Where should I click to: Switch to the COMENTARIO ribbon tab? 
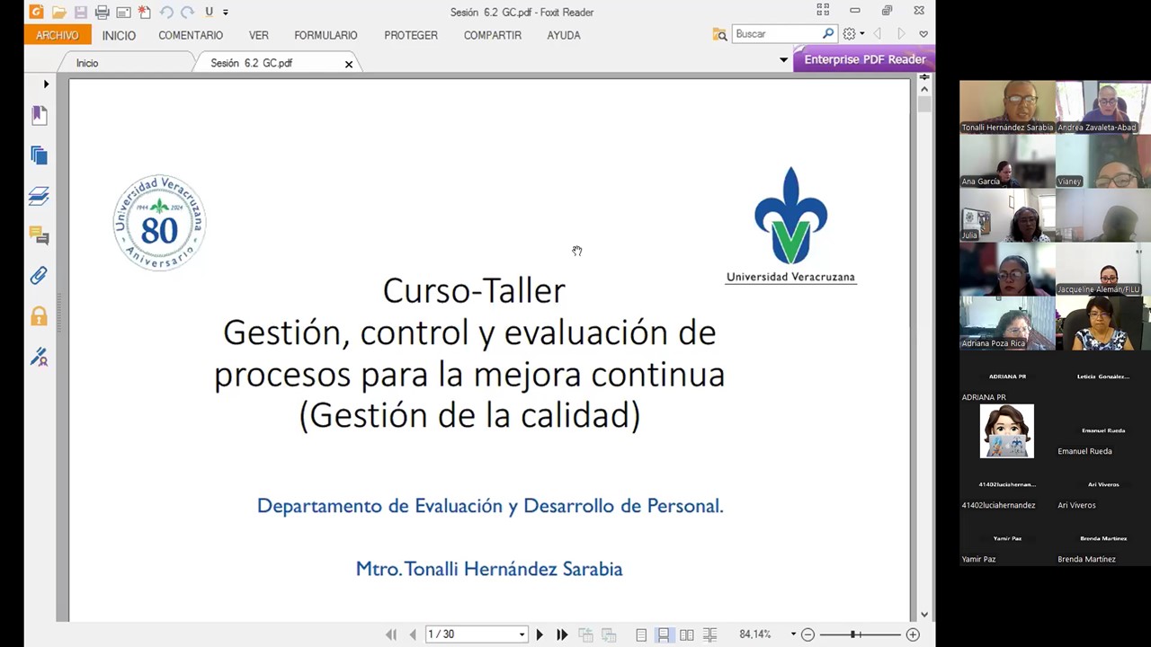pyautogui.click(x=191, y=35)
